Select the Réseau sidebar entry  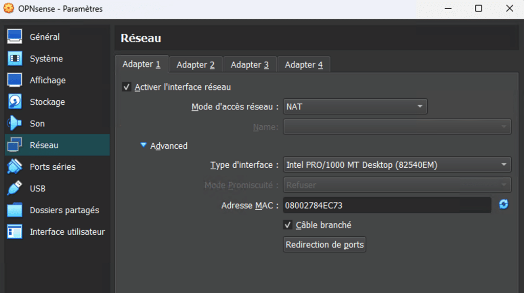57,145
